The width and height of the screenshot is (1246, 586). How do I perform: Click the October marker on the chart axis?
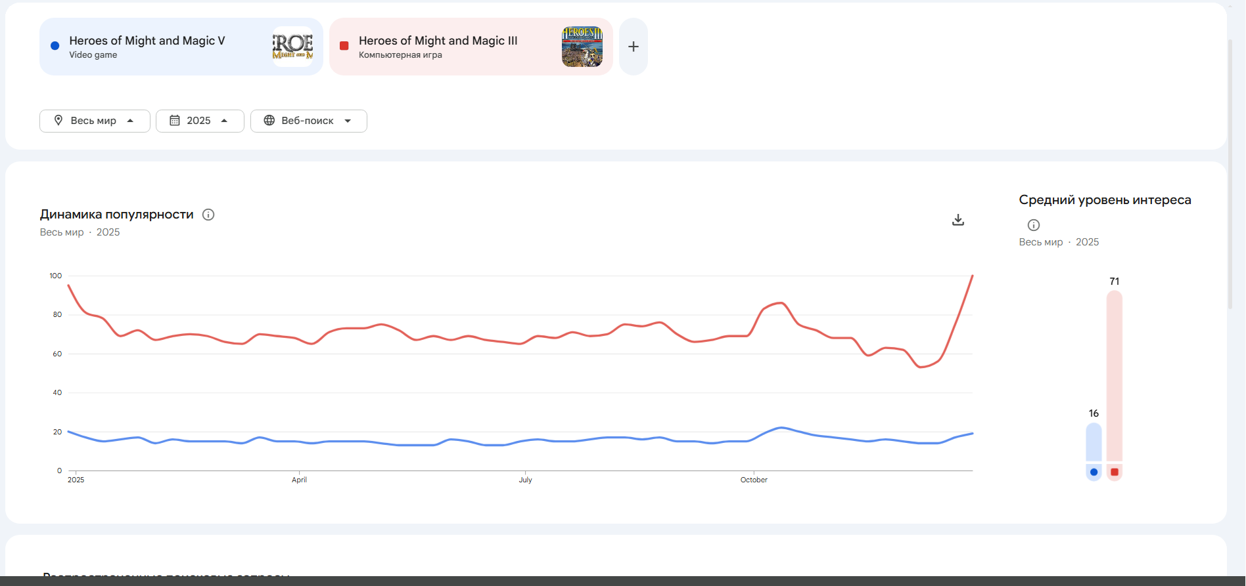tap(754, 480)
